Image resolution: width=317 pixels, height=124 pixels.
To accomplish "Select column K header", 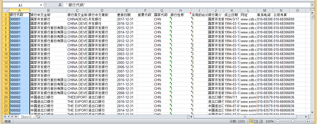I will tap(232, 10).
